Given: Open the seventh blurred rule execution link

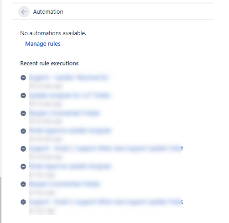Looking at the screenshot, I should click(64, 184).
